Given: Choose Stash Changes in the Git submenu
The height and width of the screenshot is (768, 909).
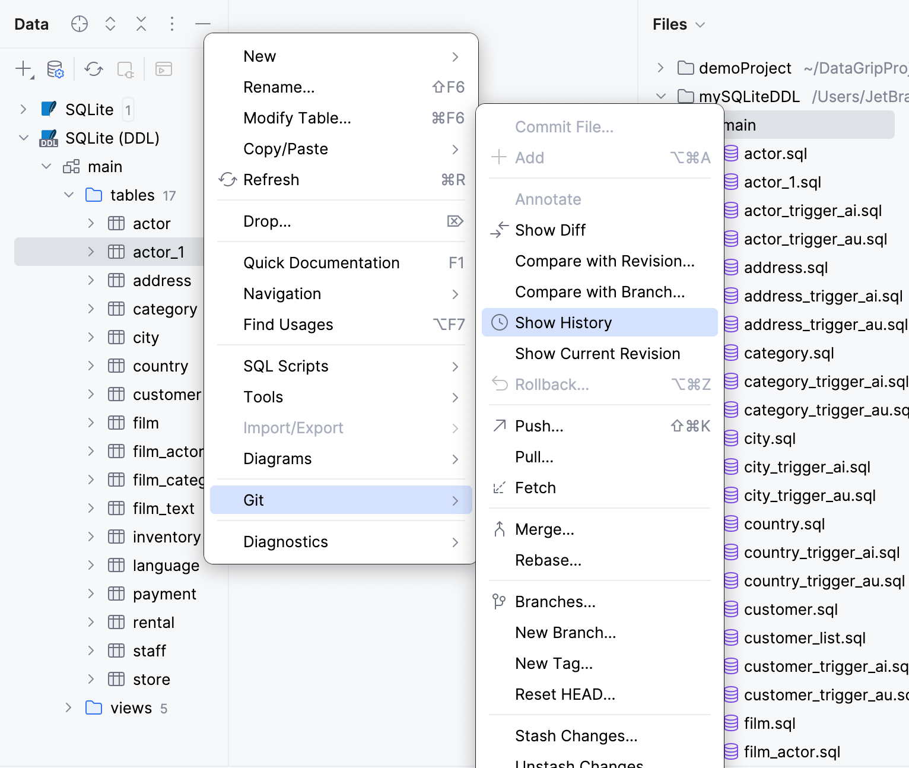Looking at the screenshot, I should pos(576,735).
